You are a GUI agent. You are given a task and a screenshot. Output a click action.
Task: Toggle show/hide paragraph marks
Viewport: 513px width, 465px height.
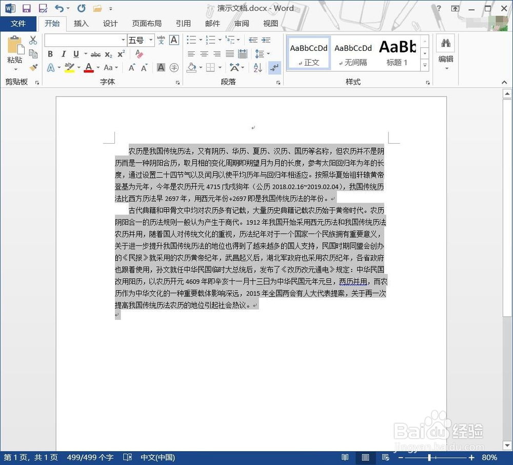[274, 68]
